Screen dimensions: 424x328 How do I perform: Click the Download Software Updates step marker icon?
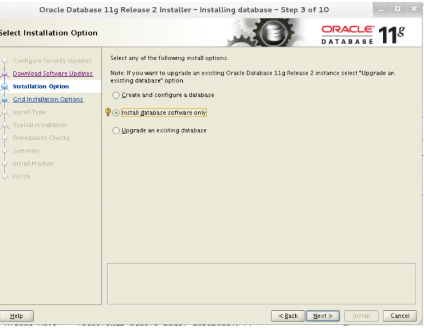click(x=5, y=73)
